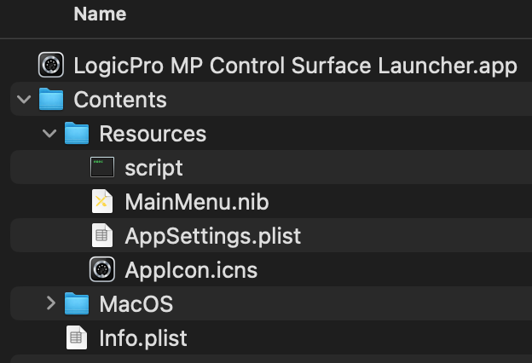This screenshot has width=532, height=363.
Task: Select the Info.plist file name
Action: [x=143, y=338]
